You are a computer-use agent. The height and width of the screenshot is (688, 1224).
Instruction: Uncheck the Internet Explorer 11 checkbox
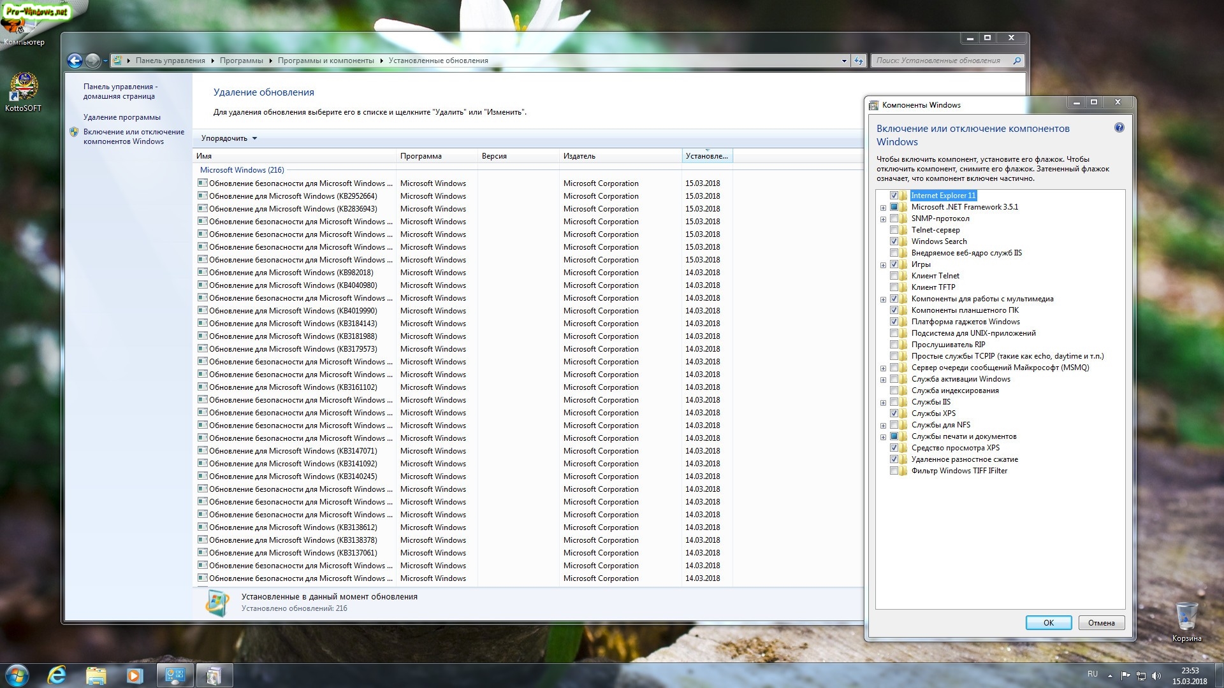894,196
